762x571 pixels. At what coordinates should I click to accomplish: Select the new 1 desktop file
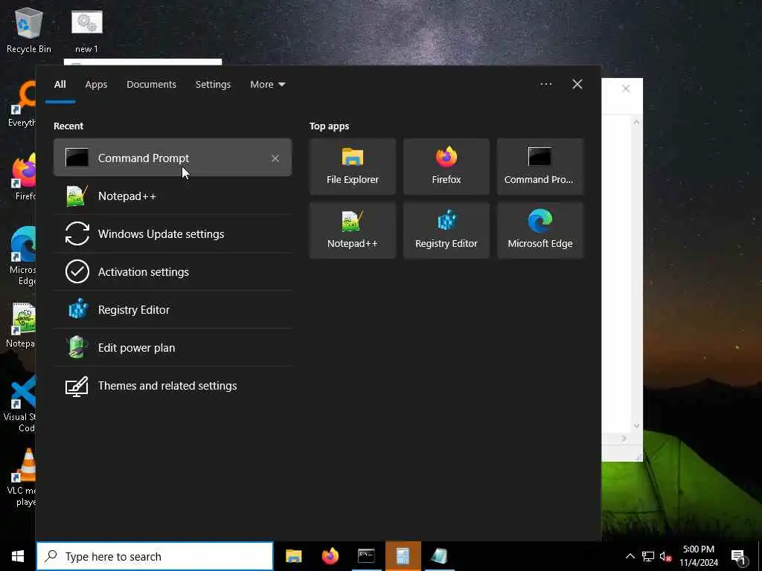[x=86, y=31]
